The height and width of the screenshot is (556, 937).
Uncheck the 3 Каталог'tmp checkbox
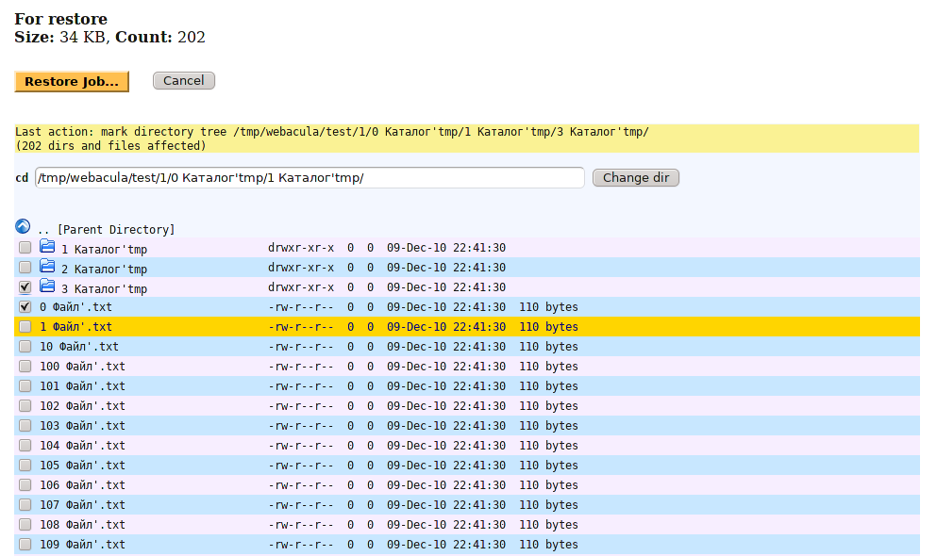pos(25,286)
